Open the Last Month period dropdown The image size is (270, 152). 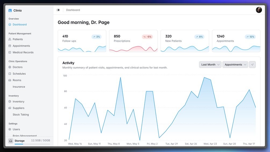click(210, 65)
